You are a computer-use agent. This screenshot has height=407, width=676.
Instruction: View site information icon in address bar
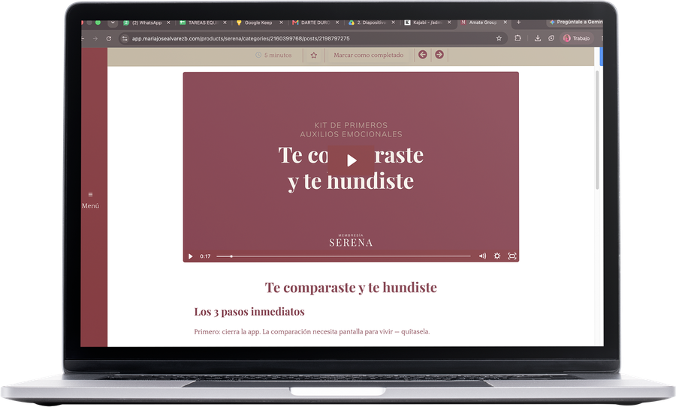125,39
